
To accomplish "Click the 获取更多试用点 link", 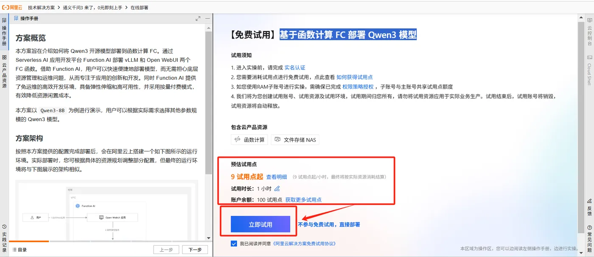I will (x=303, y=200).
